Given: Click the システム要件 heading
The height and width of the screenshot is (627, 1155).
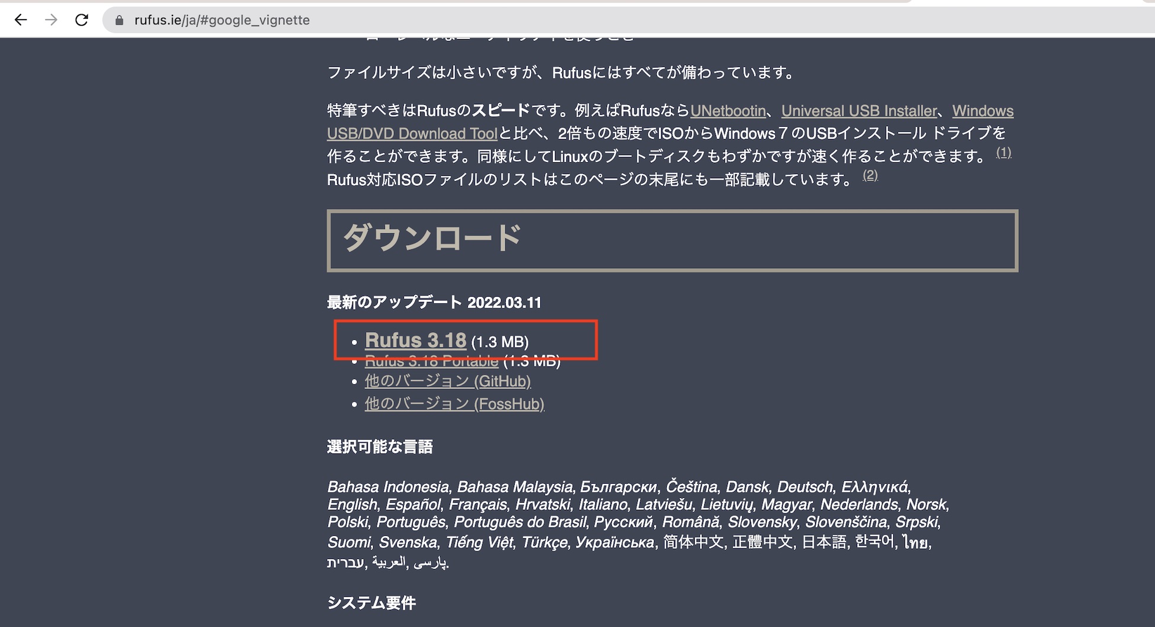Looking at the screenshot, I should (x=371, y=603).
